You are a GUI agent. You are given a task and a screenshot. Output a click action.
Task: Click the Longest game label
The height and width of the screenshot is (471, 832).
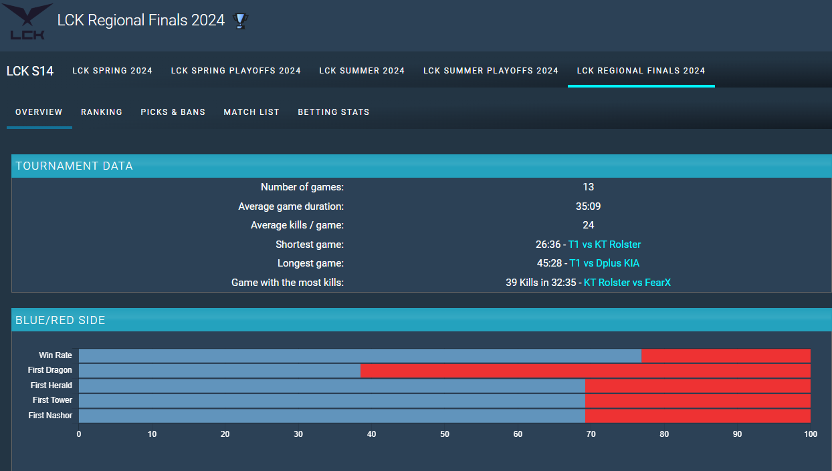(310, 263)
